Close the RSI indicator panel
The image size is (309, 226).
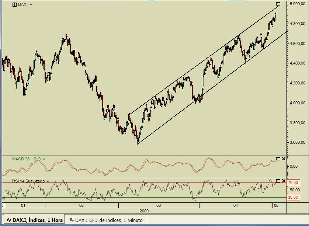point(284,181)
